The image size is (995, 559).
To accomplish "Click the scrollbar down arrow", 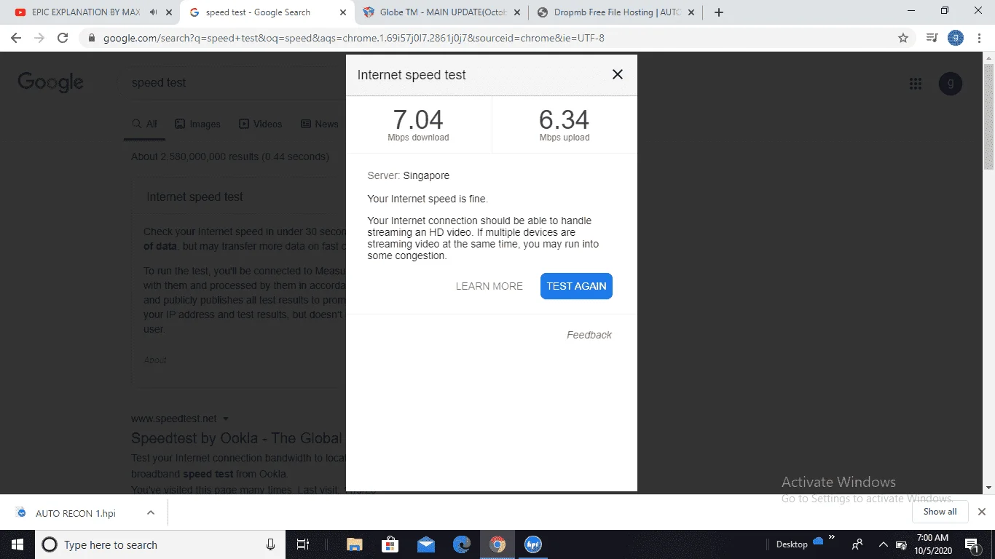I will pyautogui.click(x=988, y=488).
